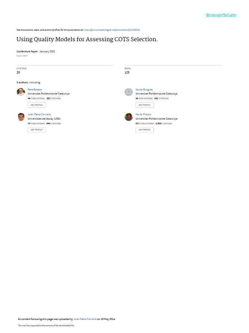
Task: Open Xavier Franch author name link
Action: [143, 114]
